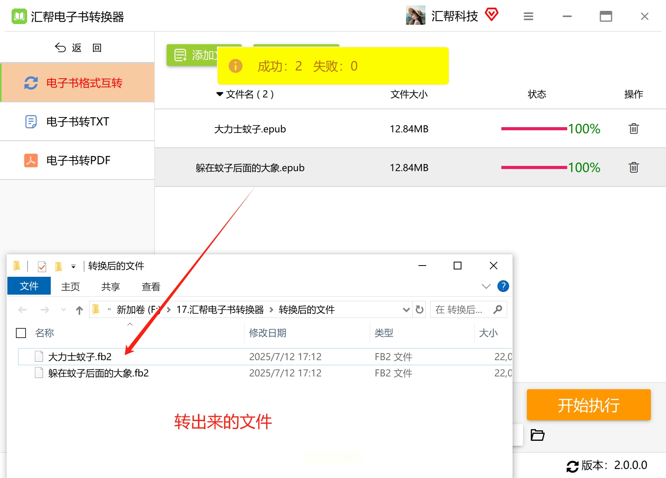Open output folder icon below 开始执行
666x478 pixels.
pos(537,435)
